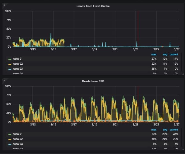185x154 pixels.
Task: Click the yellow nanw-02 swatch in Flash Cache legend
Action: 10,64
